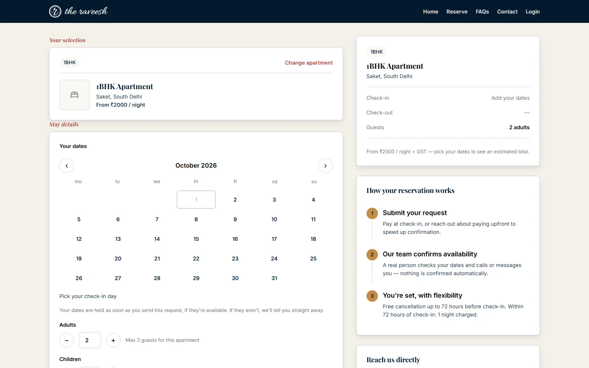Screen dimensions: 589x368
Task: Click Change apartment link
Action: pos(309,63)
